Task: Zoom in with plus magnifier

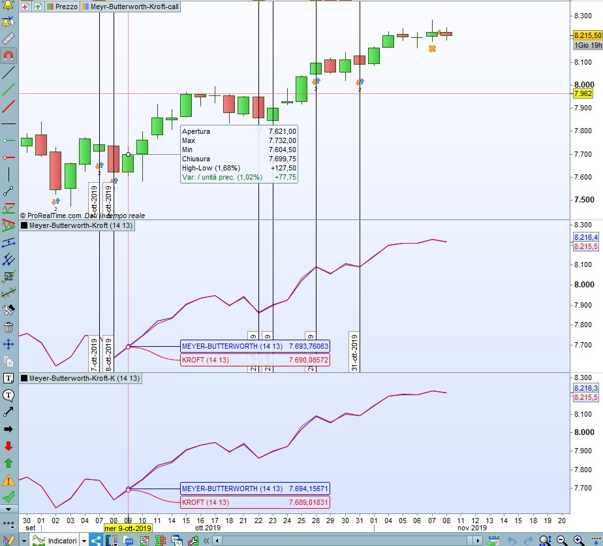Action: coord(578,541)
